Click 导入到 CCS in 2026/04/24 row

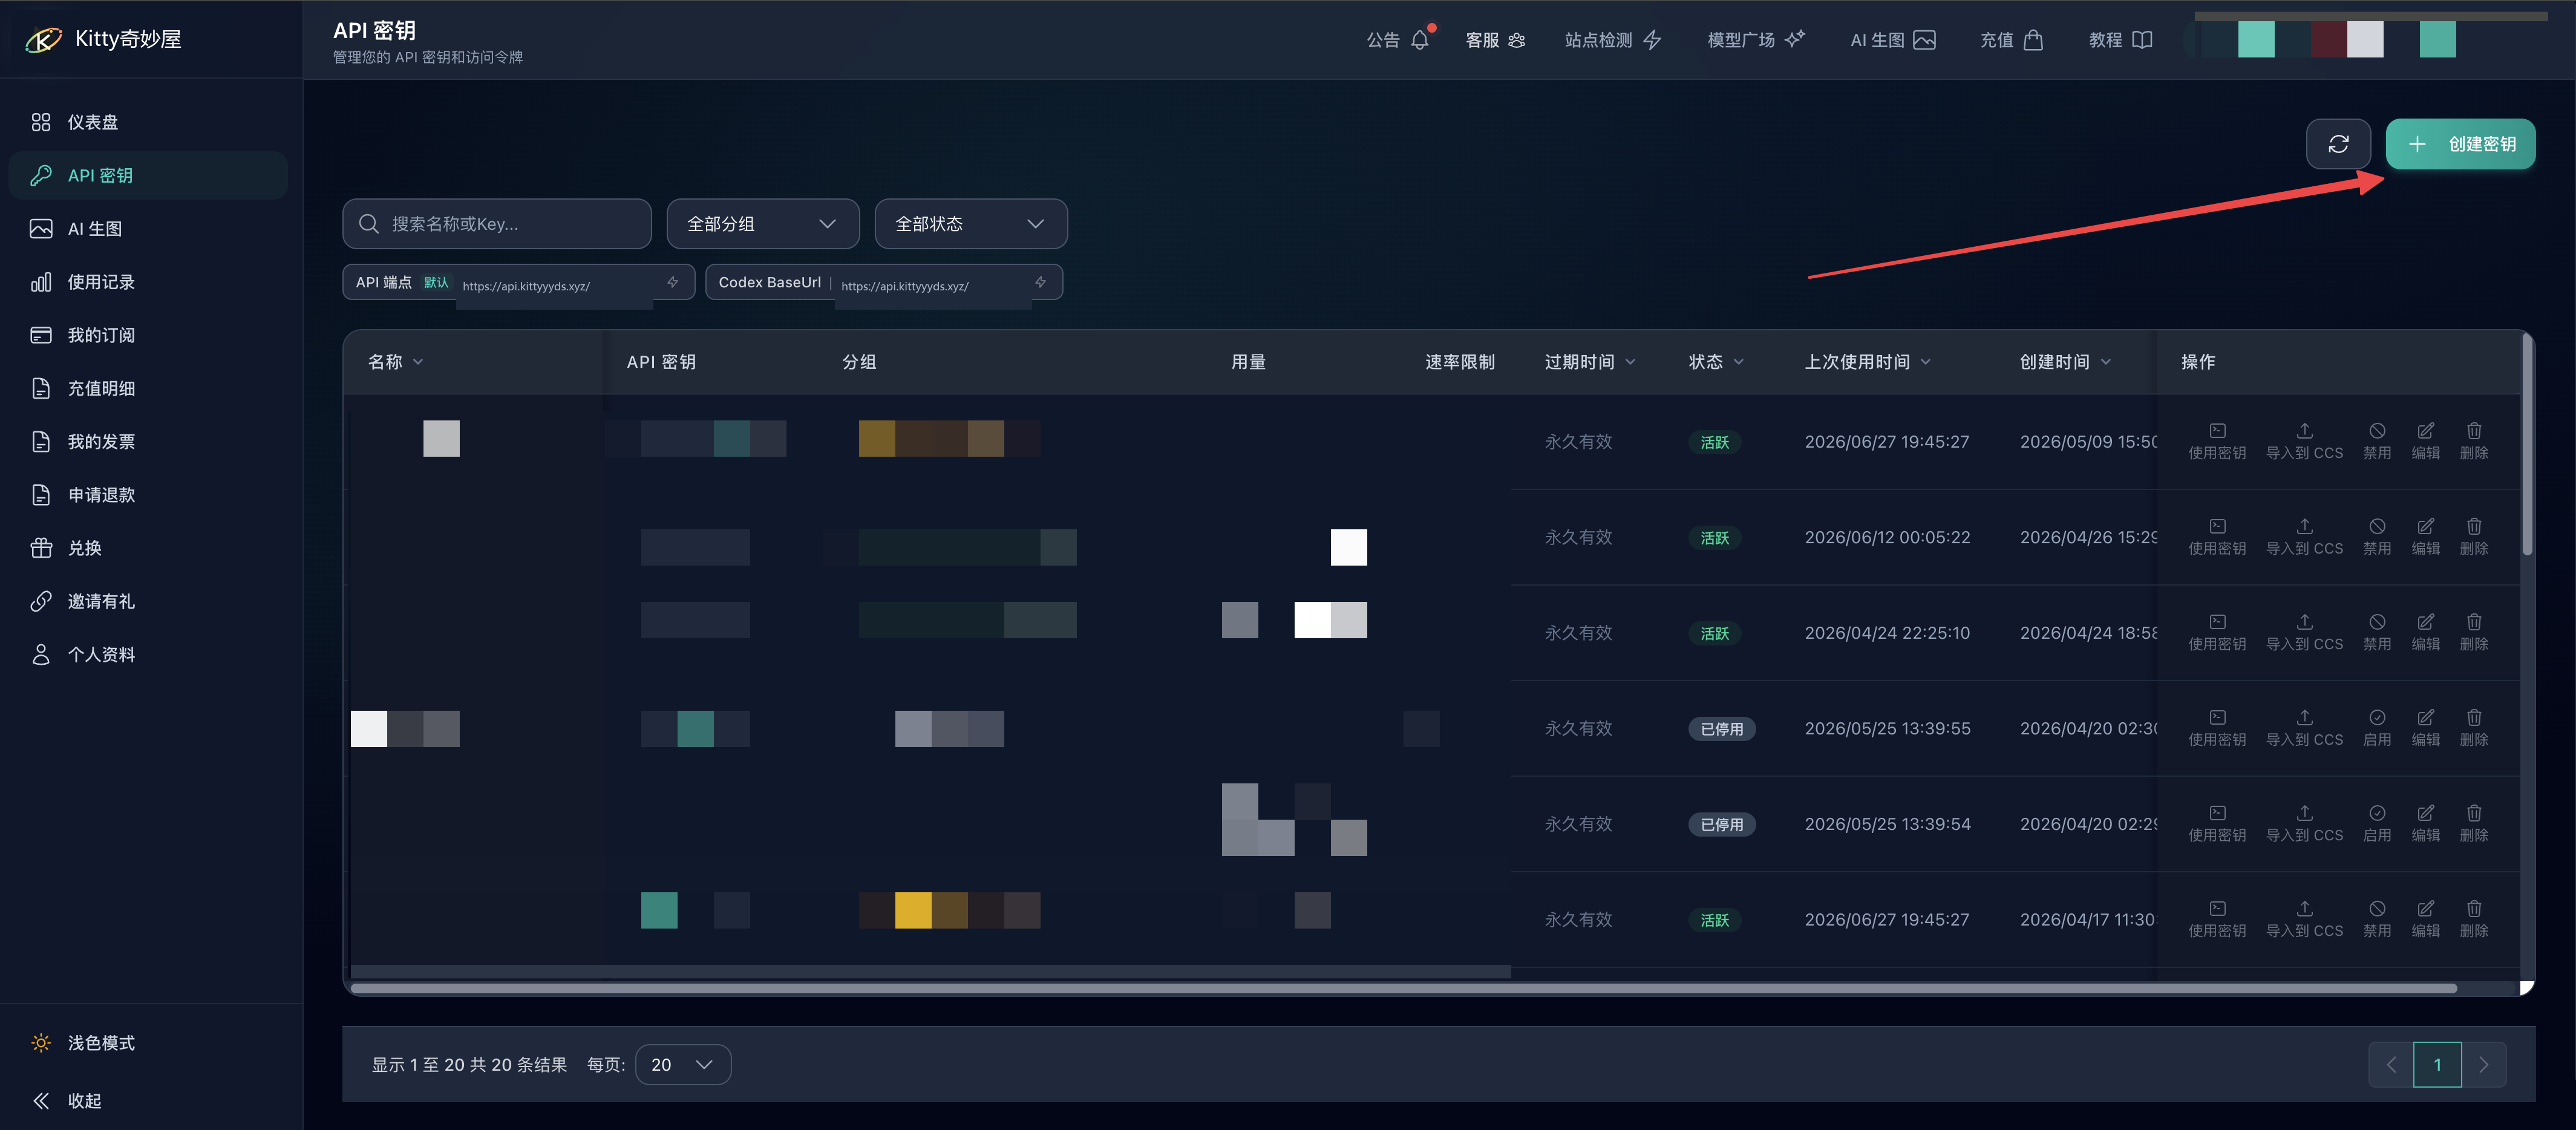coord(2304,632)
